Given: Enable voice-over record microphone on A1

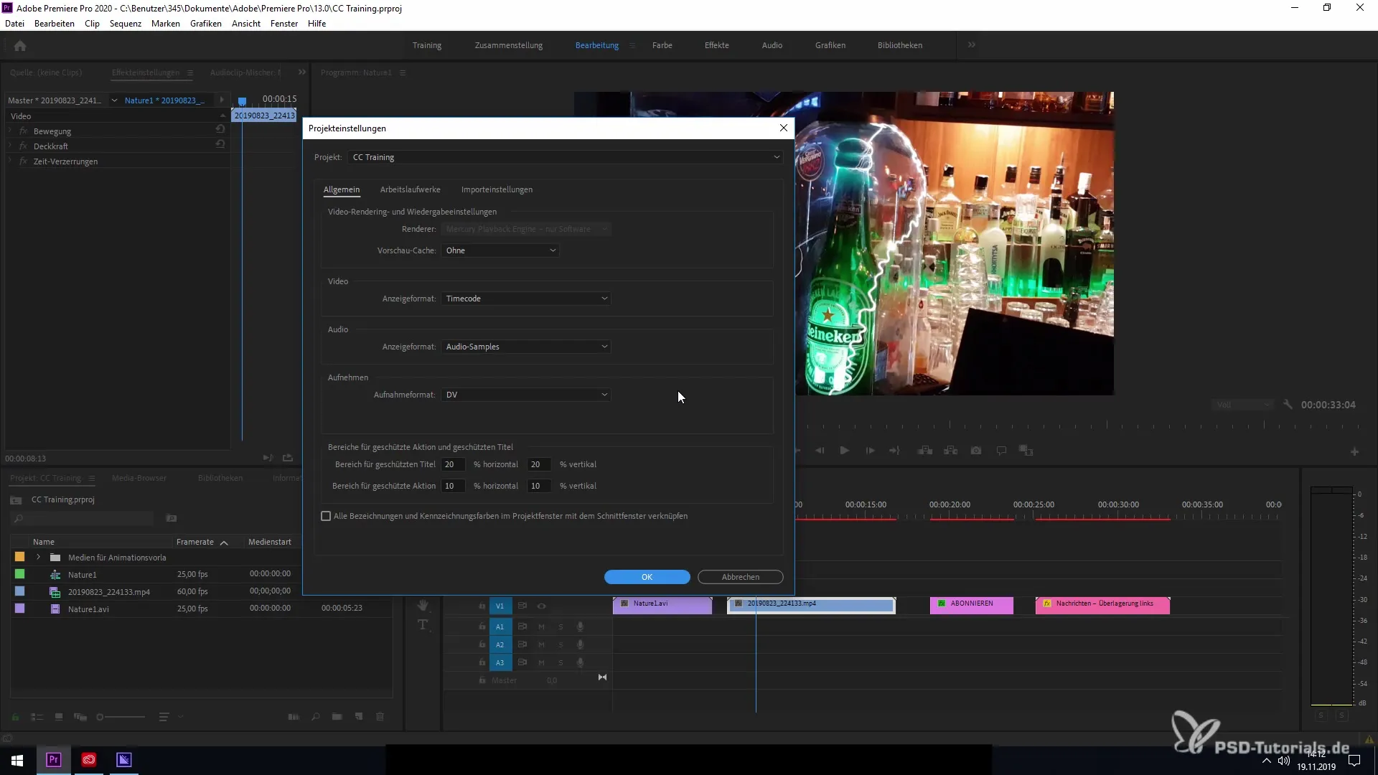Looking at the screenshot, I should point(580,627).
